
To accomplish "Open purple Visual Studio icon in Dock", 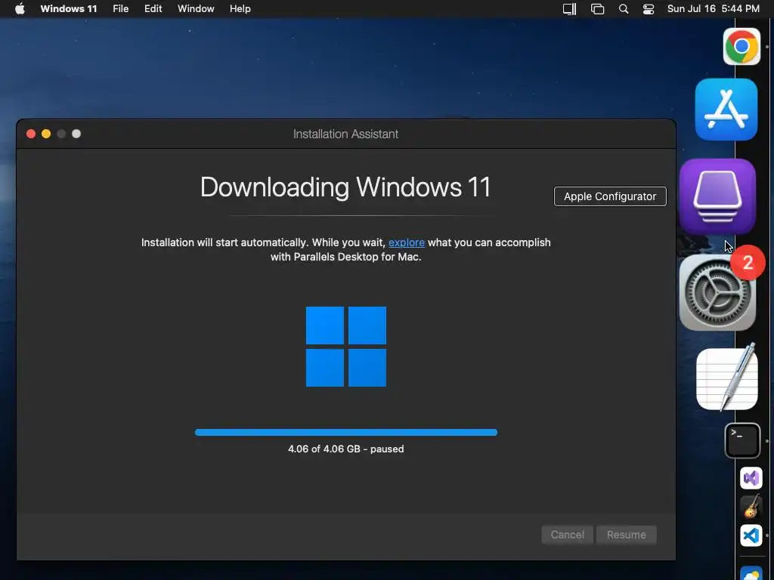I will [751, 478].
